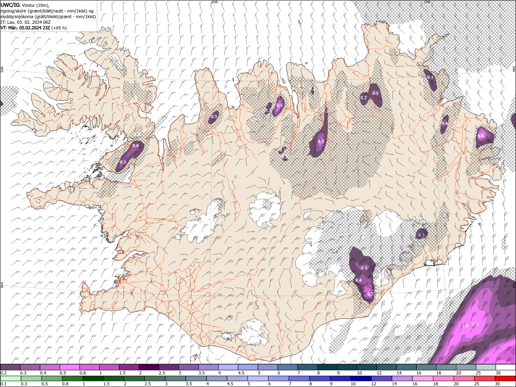The width and height of the screenshot is (516, 387).
Task: Click the lavender rain swatch labeled 14
Action: click(x=402, y=379)
